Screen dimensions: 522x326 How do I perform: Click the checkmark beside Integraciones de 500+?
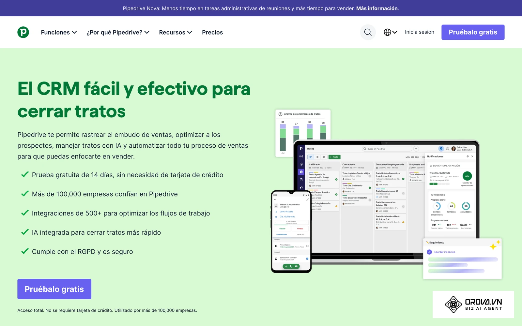pyautogui.click(x=25, y=213)
